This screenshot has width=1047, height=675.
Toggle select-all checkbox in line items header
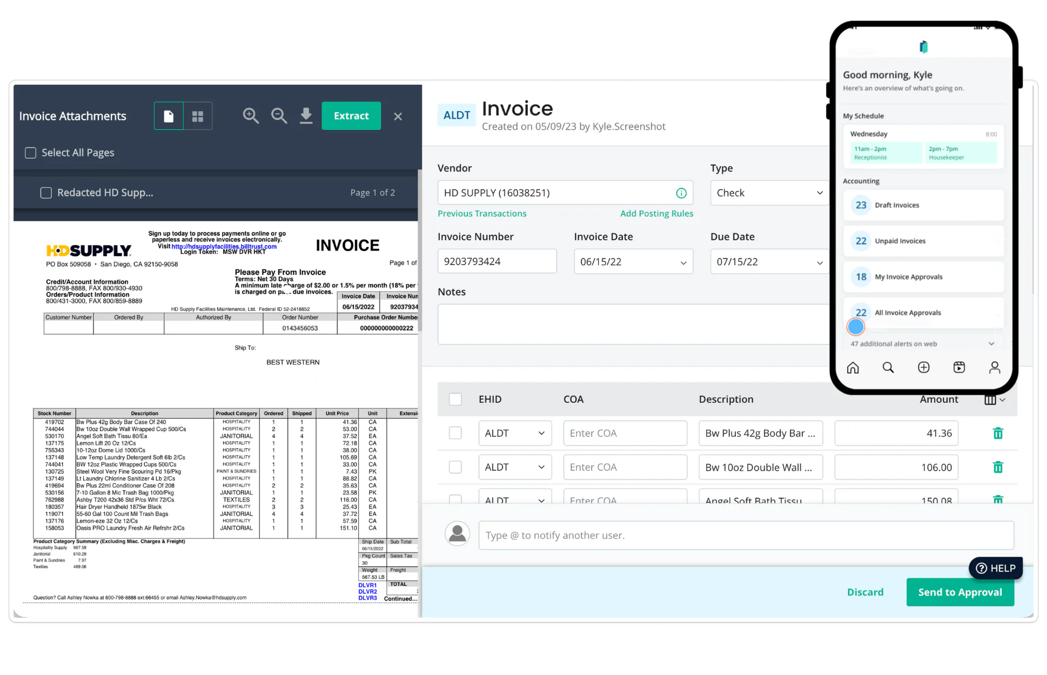tap(455, 399)
